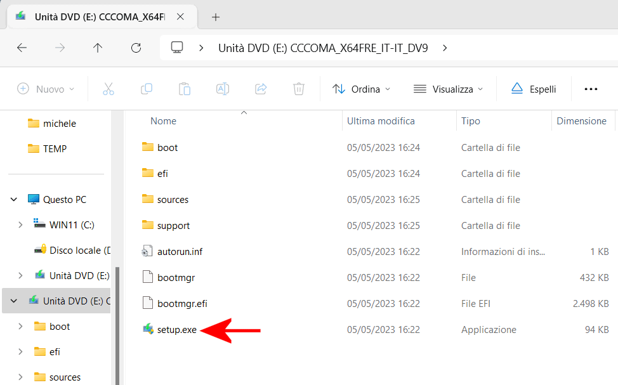This screenshot has height=385, width=618.
Task: Click the Forward navigation arrow
Action: [x=60, y=48]
